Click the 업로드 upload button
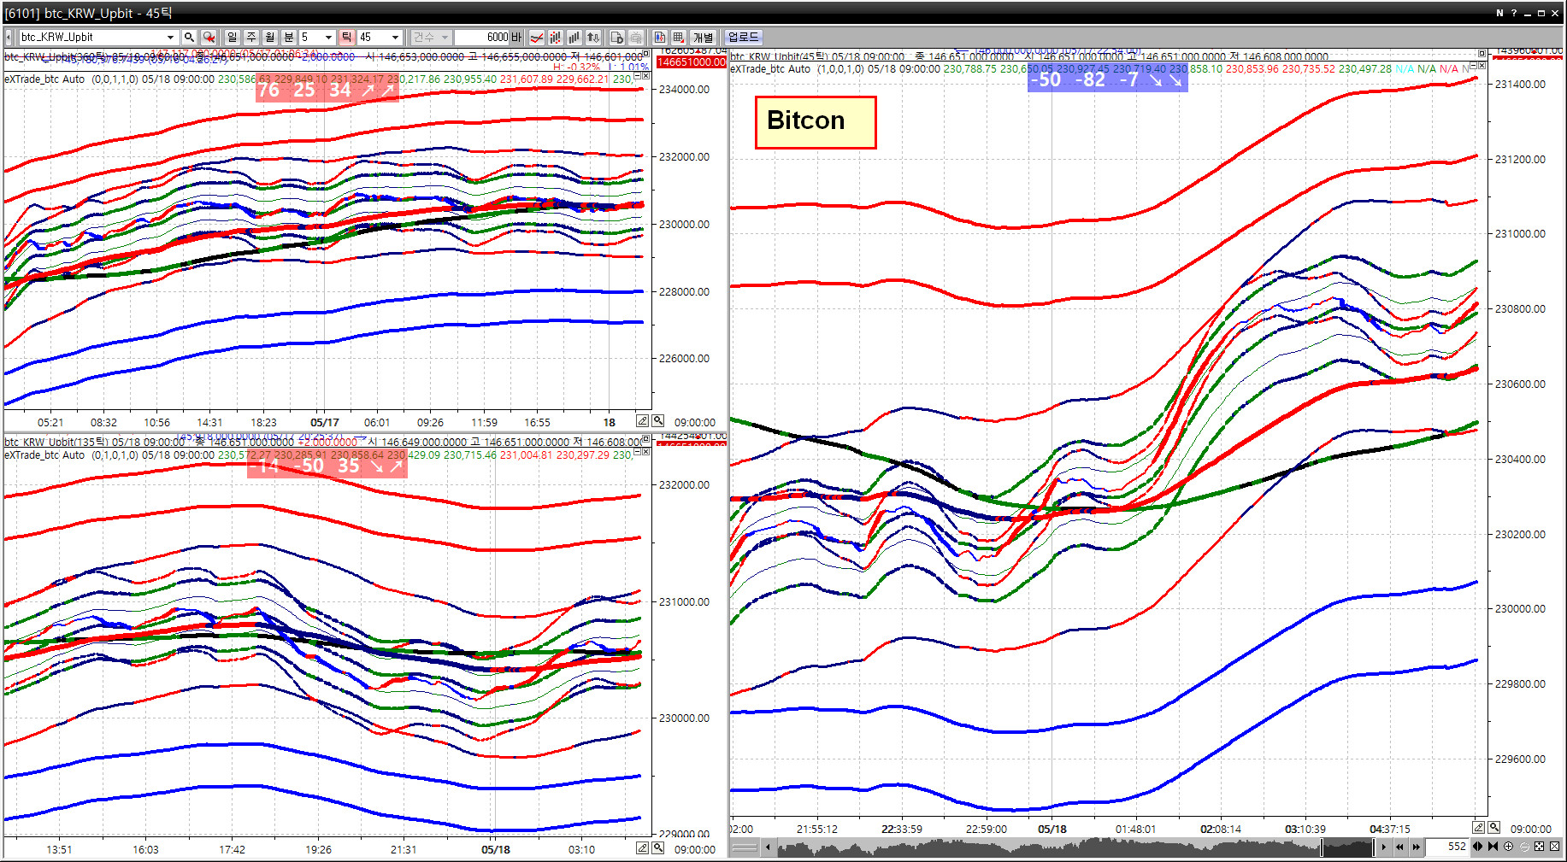 pos(743,37)
